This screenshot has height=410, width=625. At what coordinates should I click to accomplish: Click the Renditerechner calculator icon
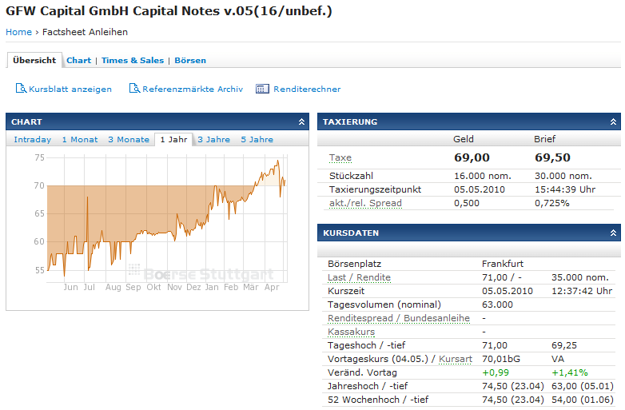[263, 89]
